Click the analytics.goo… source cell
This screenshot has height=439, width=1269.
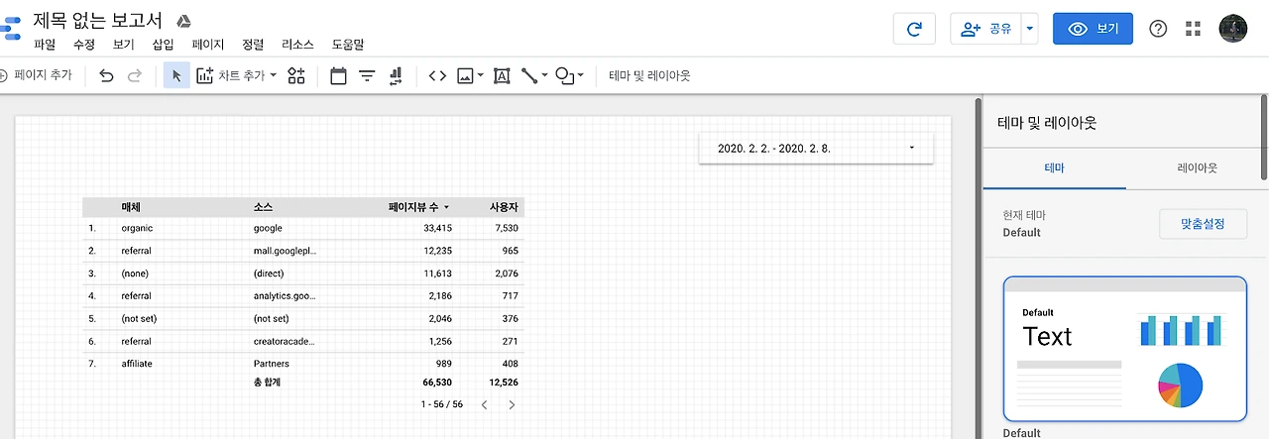pos(285,296)
